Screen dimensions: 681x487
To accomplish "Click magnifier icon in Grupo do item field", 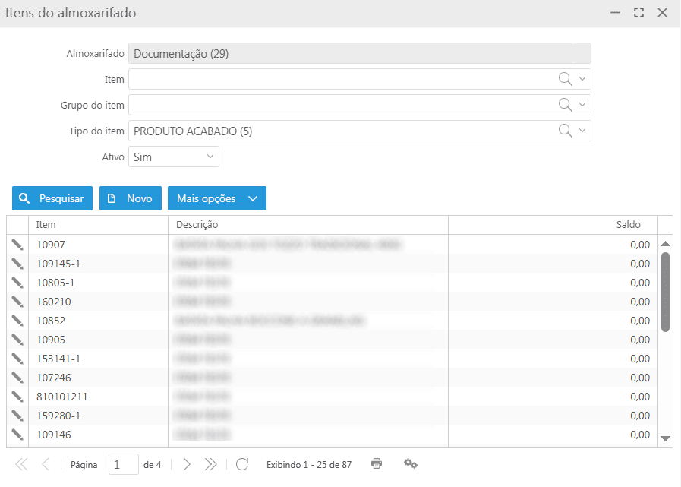I will tap(565, 105).
